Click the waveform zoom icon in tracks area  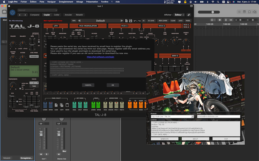coord(220,20)
